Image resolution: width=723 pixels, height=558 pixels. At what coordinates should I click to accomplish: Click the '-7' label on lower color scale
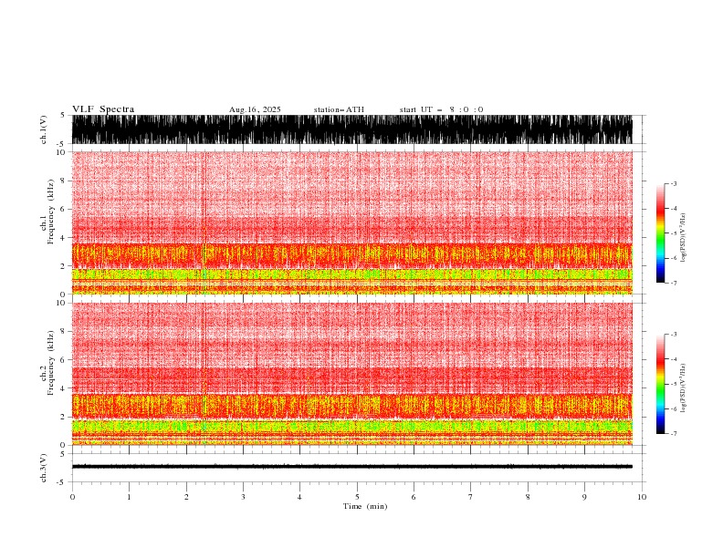(674, 433)
